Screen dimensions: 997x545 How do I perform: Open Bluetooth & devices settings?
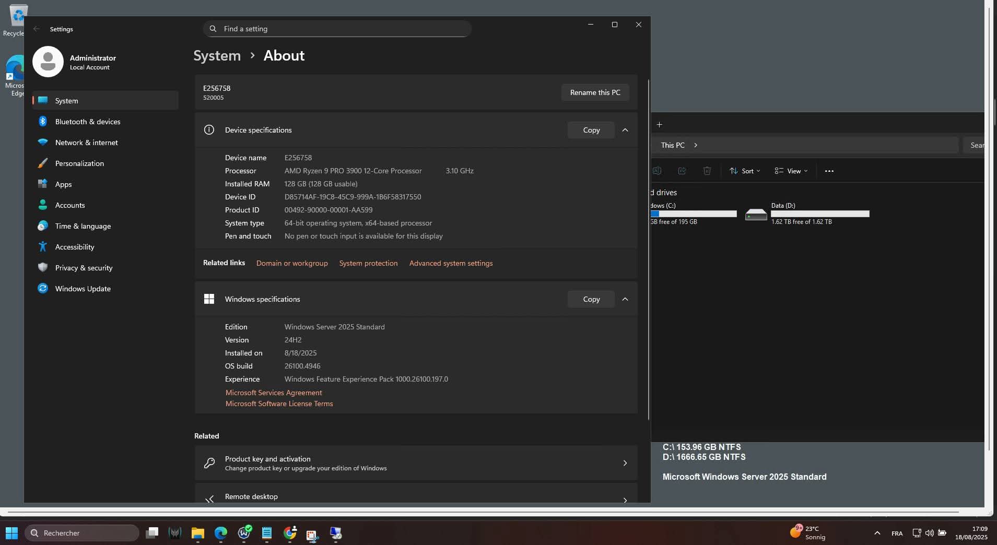coord(105,122)
